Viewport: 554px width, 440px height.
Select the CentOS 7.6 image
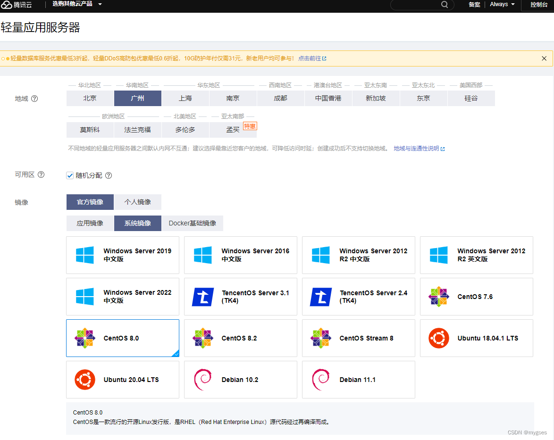coord(477,297)
